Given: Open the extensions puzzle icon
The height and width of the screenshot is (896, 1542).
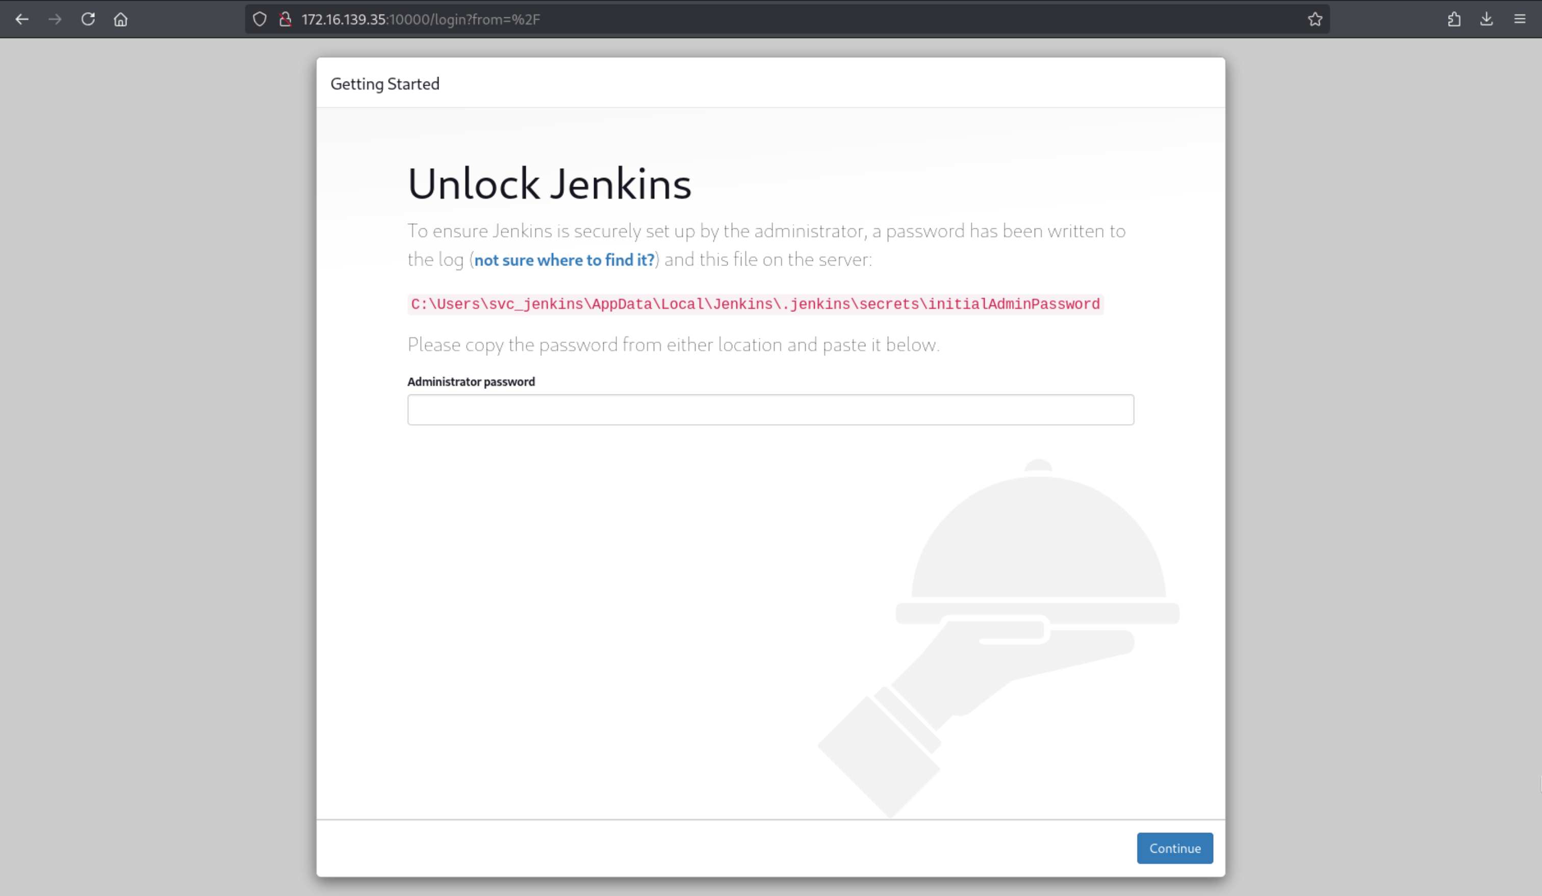Looking at the screenshot, I should 1454,19.
